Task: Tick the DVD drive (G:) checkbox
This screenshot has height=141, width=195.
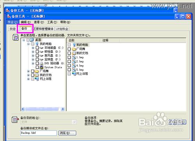Action: pos(37,63)
